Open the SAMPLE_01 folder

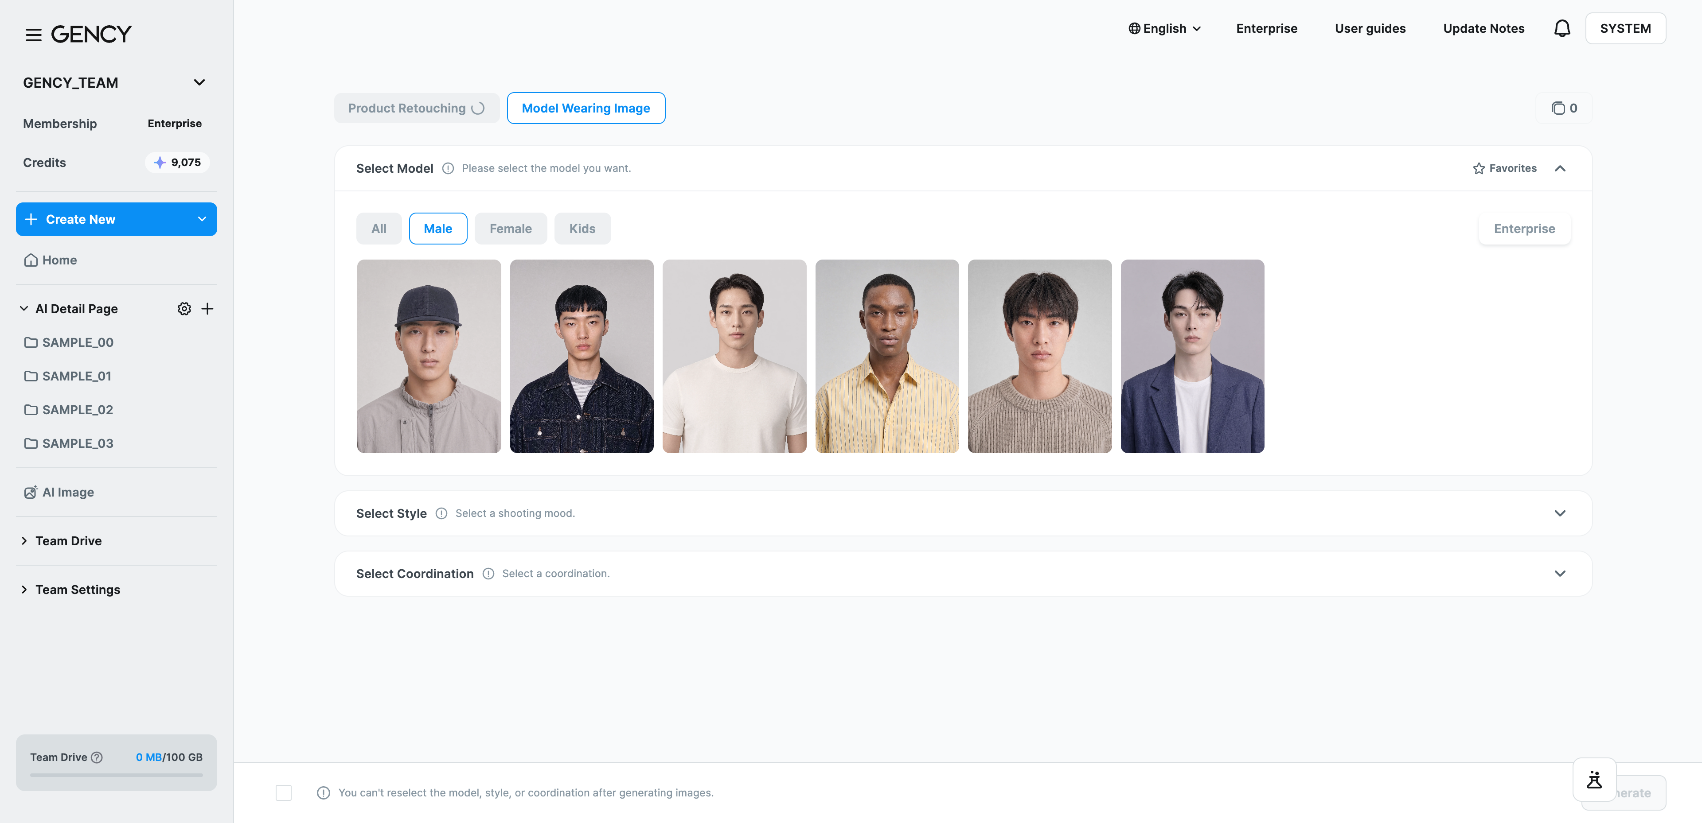(x=68, y=376)
